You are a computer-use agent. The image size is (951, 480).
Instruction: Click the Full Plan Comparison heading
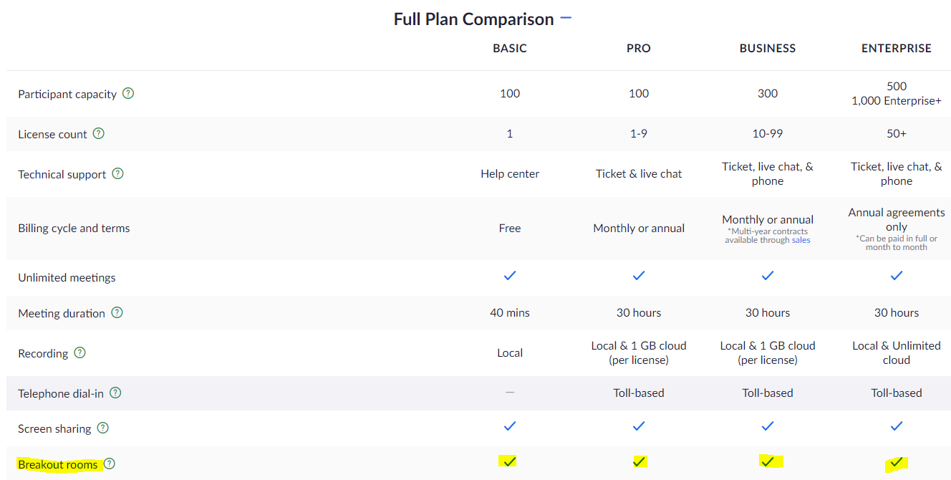(x=473, y=19)
